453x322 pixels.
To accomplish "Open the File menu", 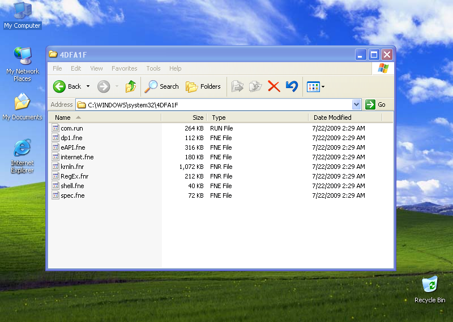I will (57, 68).
